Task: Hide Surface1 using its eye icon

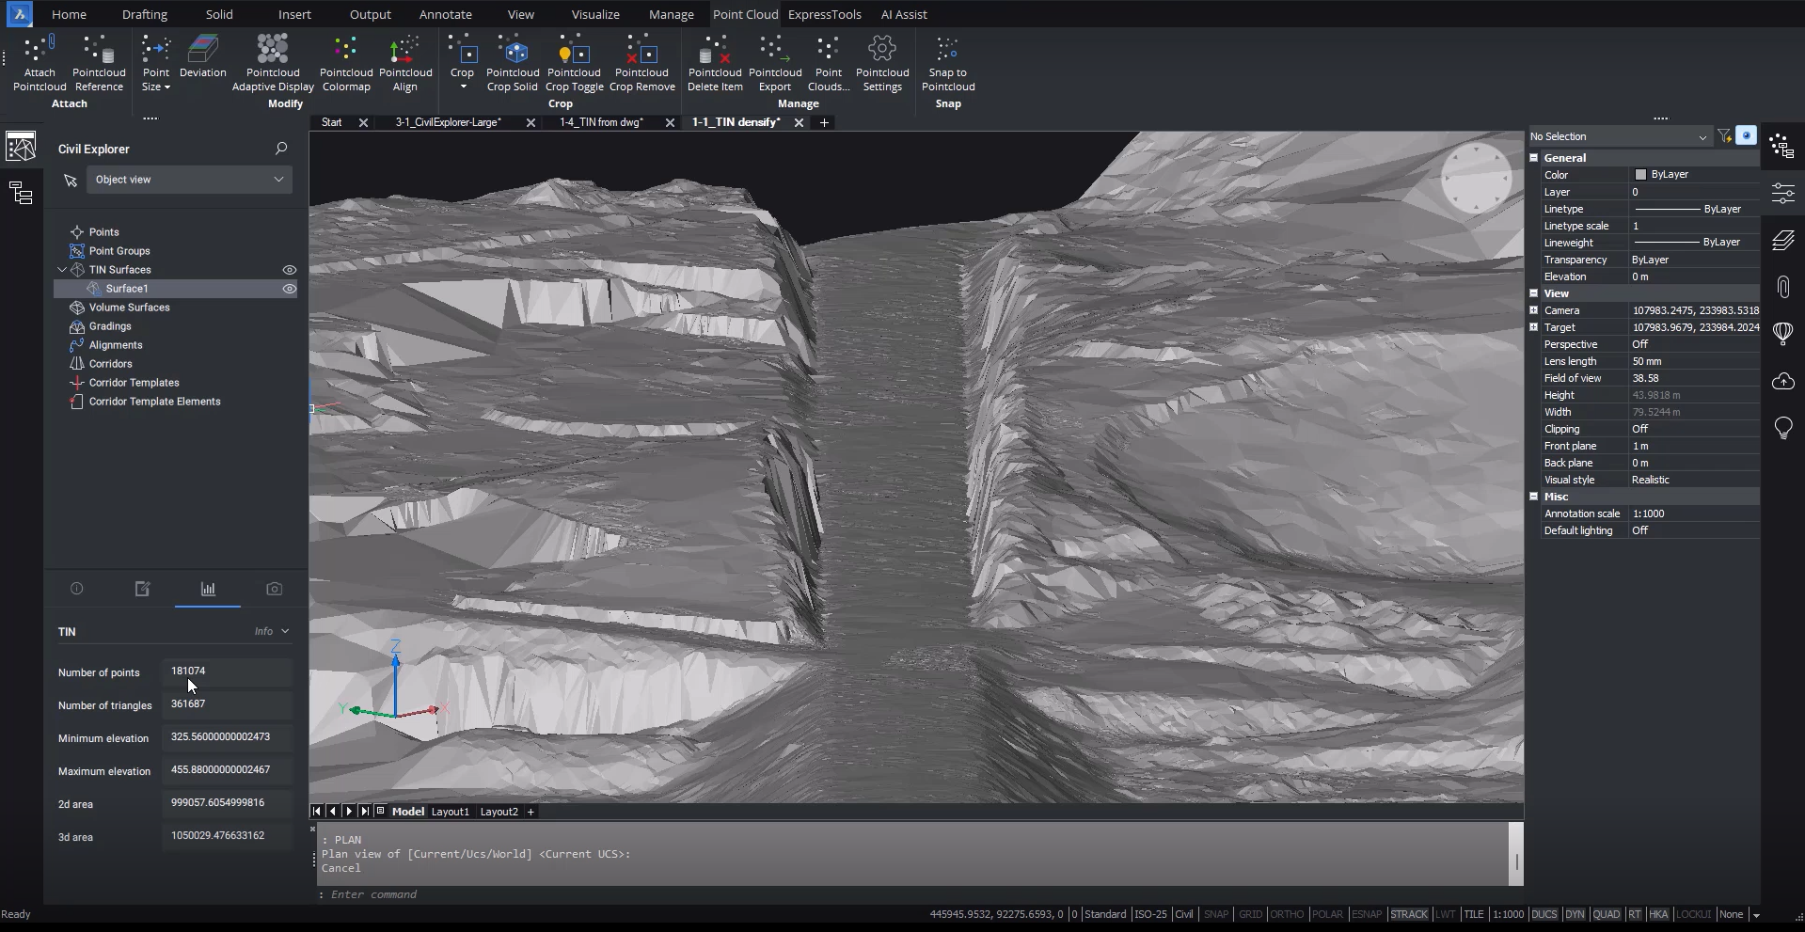Action: (289, 289)
